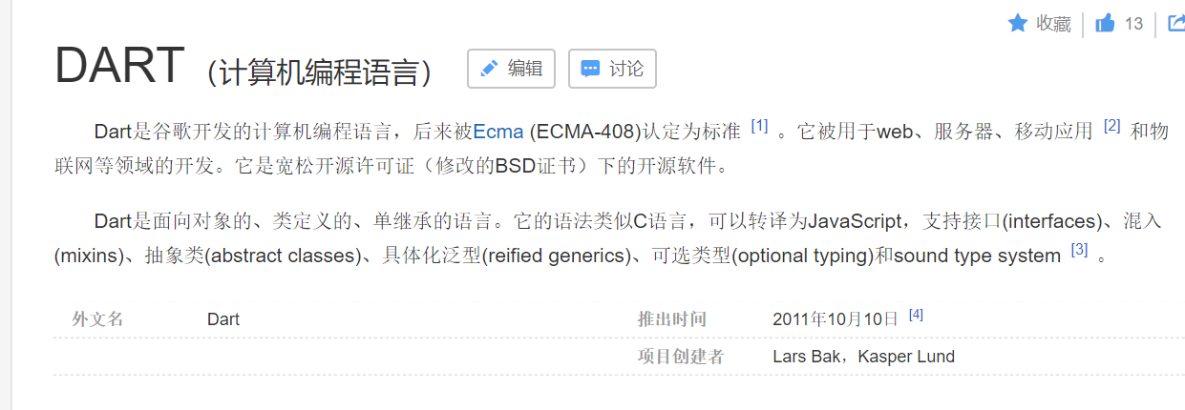Click the star favorite icon
1185x410 pixels.
(1018, 23)
